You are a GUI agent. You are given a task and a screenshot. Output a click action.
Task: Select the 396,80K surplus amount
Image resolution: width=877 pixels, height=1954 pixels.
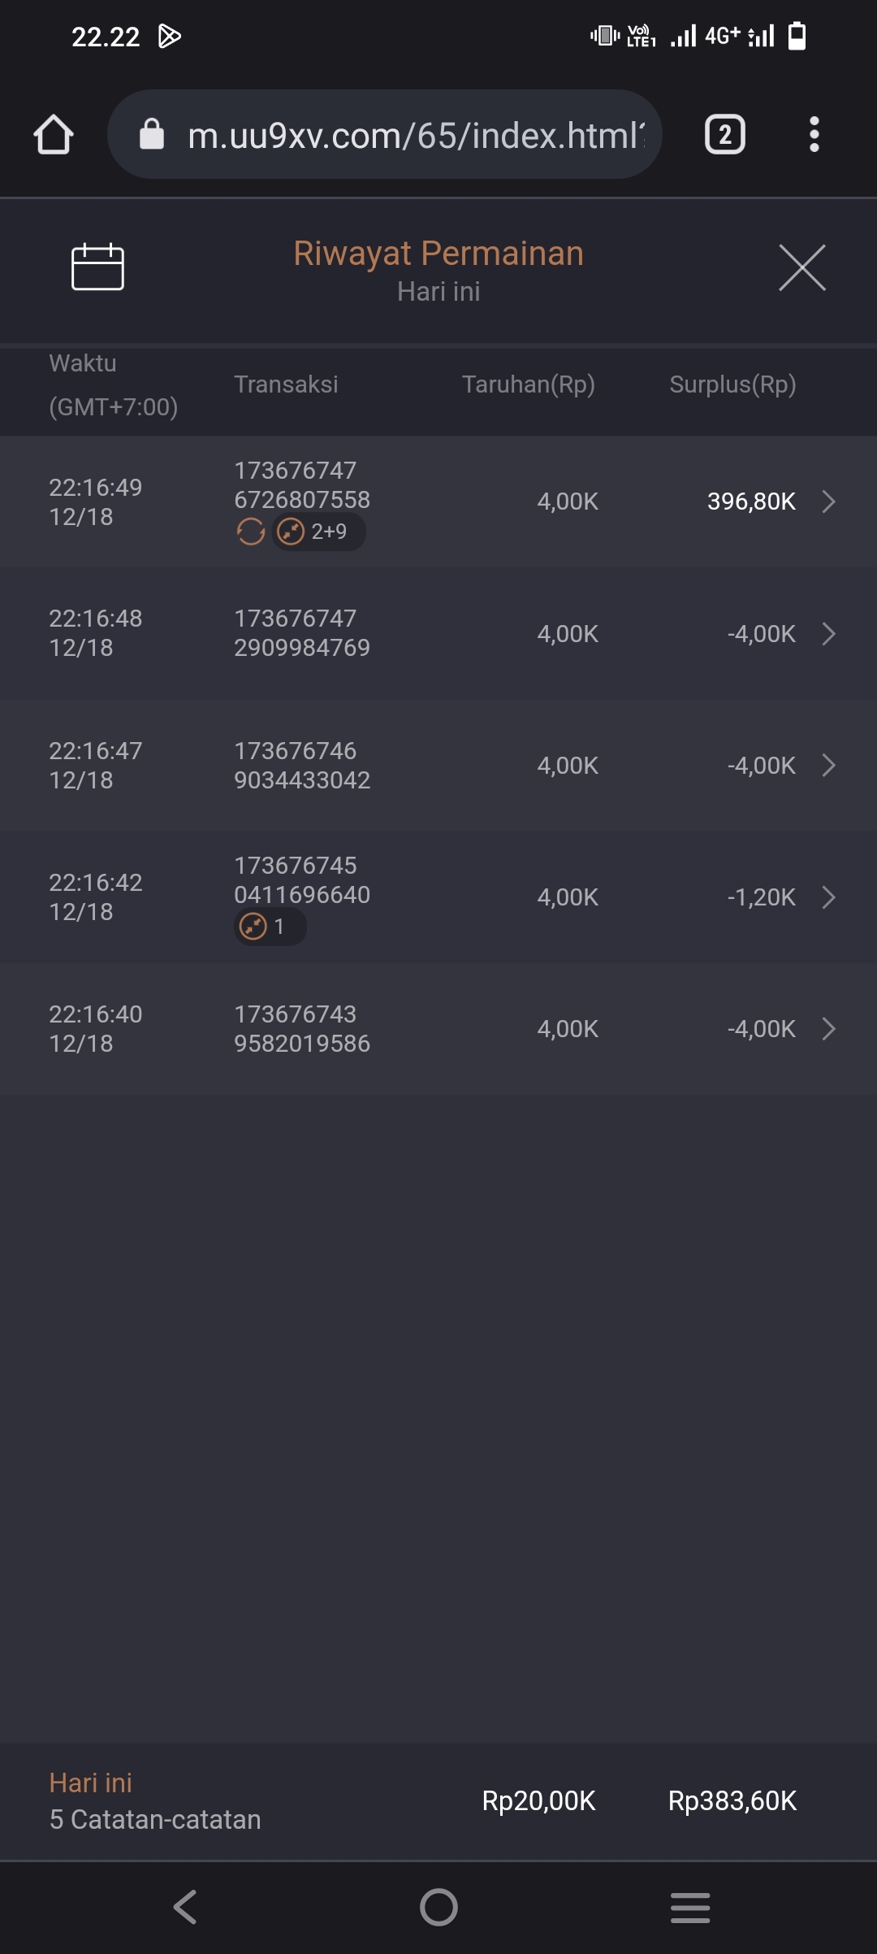pos(751,502)
